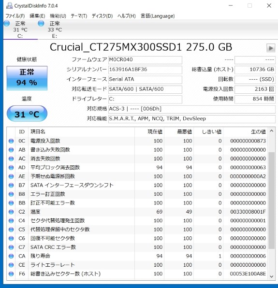Click the status icon of row C7 SATA CRC エラー数
This screenshot has width=278, height=288.
(11, 247)
